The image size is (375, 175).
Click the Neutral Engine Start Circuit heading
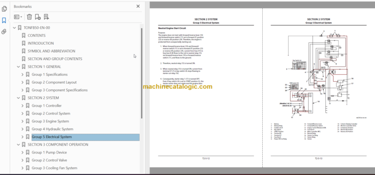172,28
